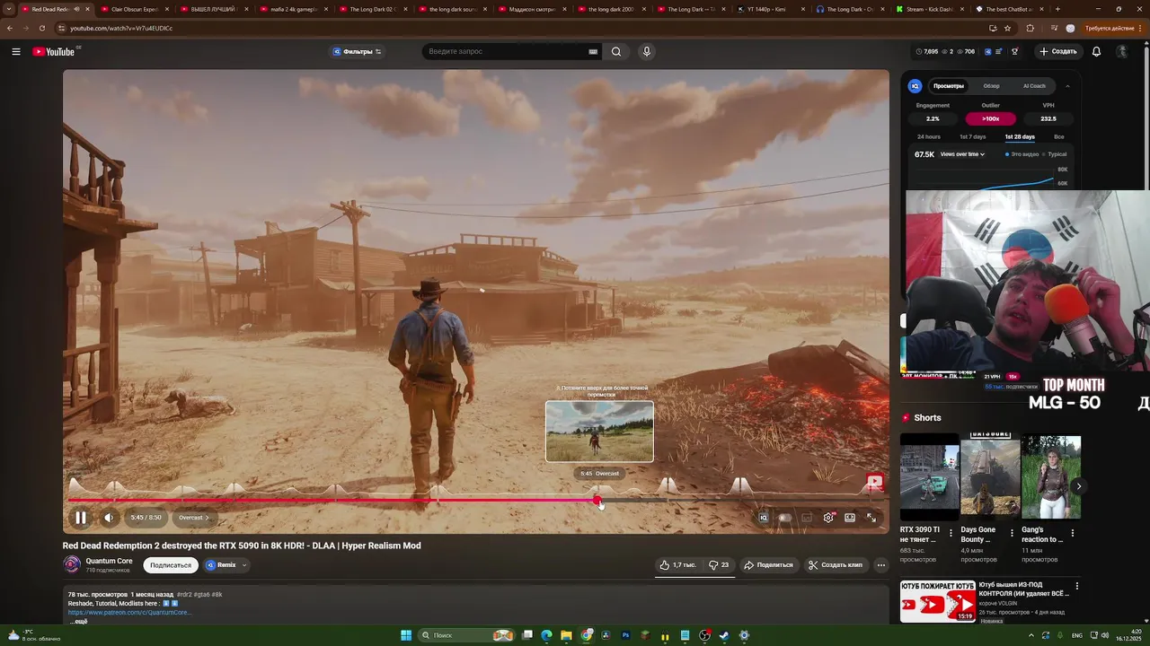Subscribe with the Подписаться button
1150x646 pixels.
point(171,565)
